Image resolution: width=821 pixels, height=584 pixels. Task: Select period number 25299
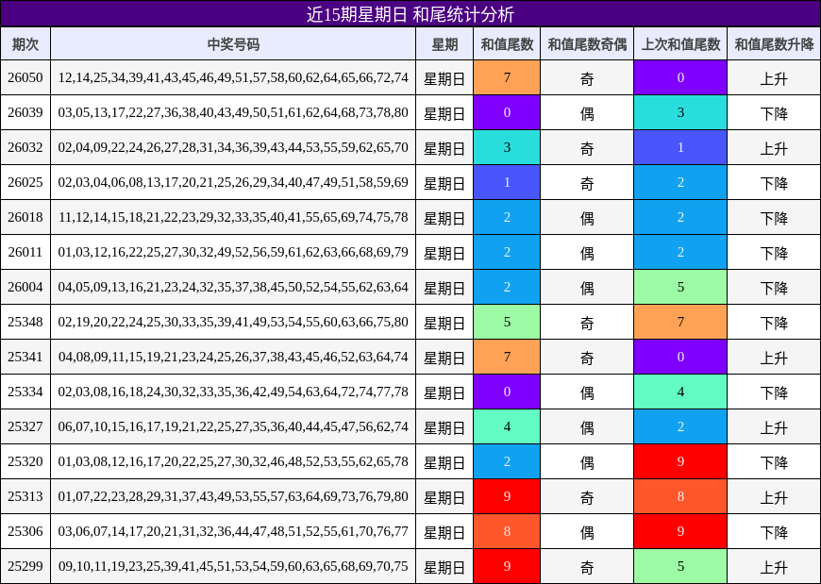click(26, 568)
